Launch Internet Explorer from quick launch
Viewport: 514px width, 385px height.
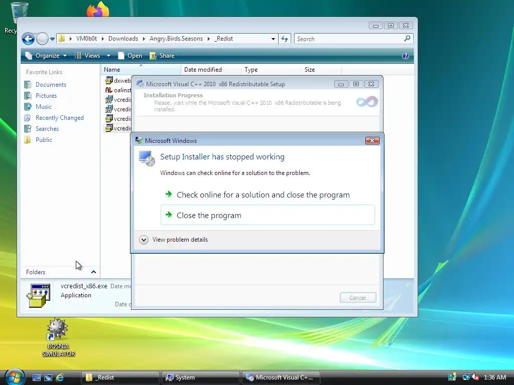pos(60,377)
